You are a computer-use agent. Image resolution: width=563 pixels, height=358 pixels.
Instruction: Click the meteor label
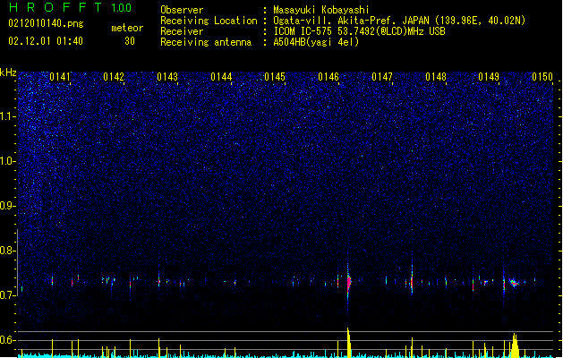click(127, 28)
